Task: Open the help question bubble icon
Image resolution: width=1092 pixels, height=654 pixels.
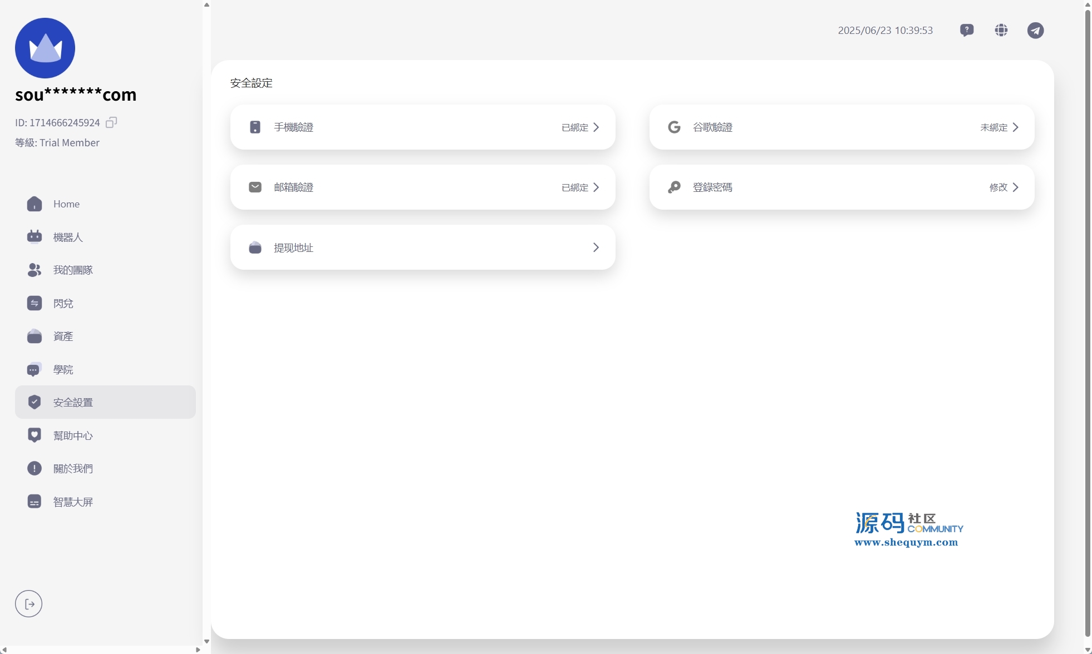Action: click(x=967, y=30)
